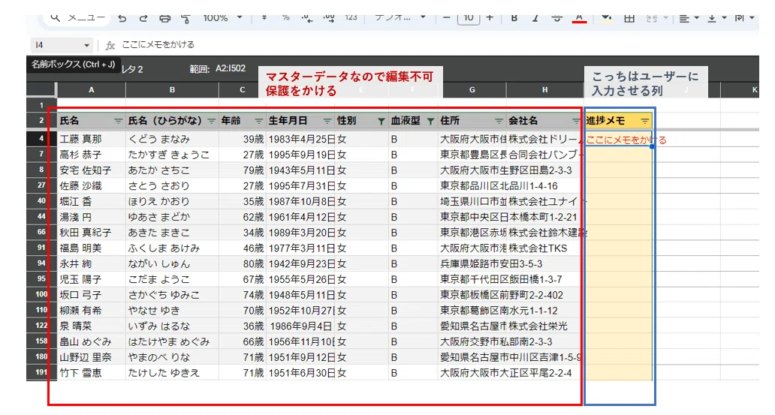Open the filter for 氏名（ひらがな） column
This screenshot has width=775, height=415.
point(212,121)
